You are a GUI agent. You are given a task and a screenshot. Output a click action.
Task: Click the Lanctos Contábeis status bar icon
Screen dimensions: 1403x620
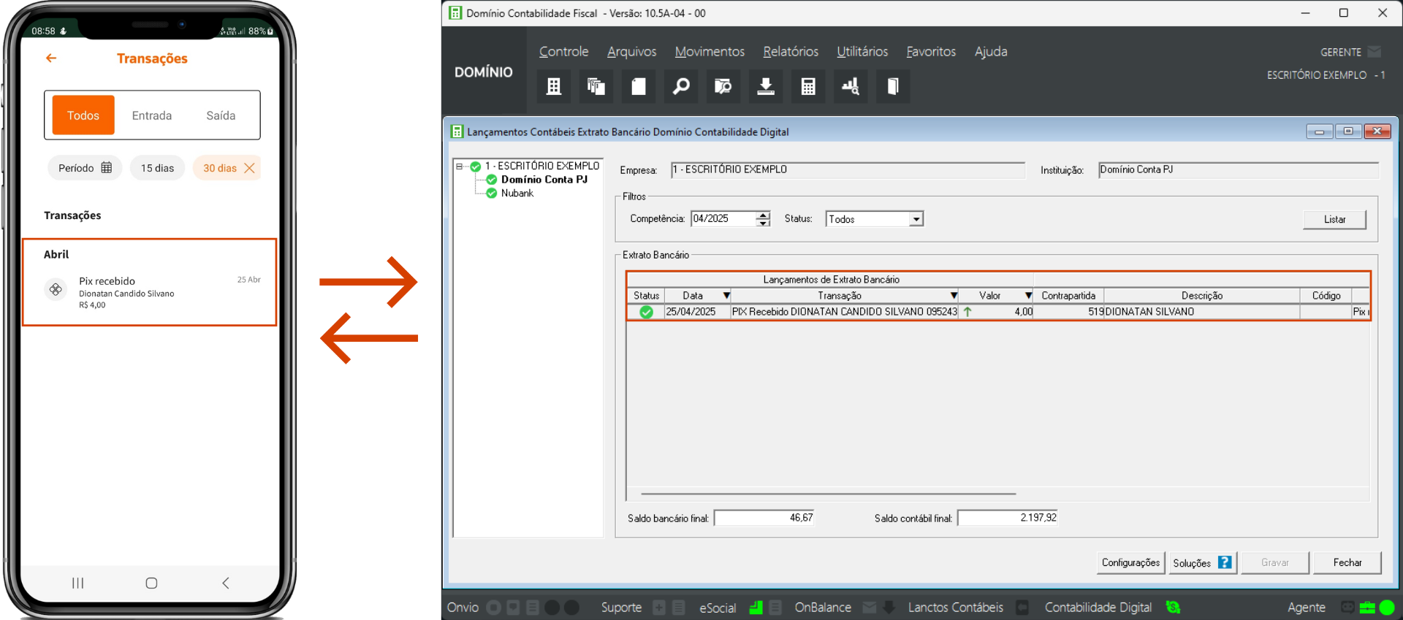coord(1022,608)
